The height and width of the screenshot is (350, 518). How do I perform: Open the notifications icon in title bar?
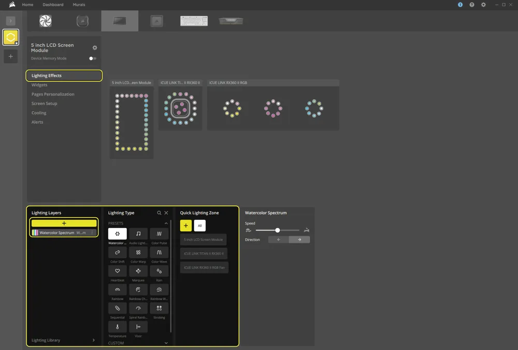[460, 5]
